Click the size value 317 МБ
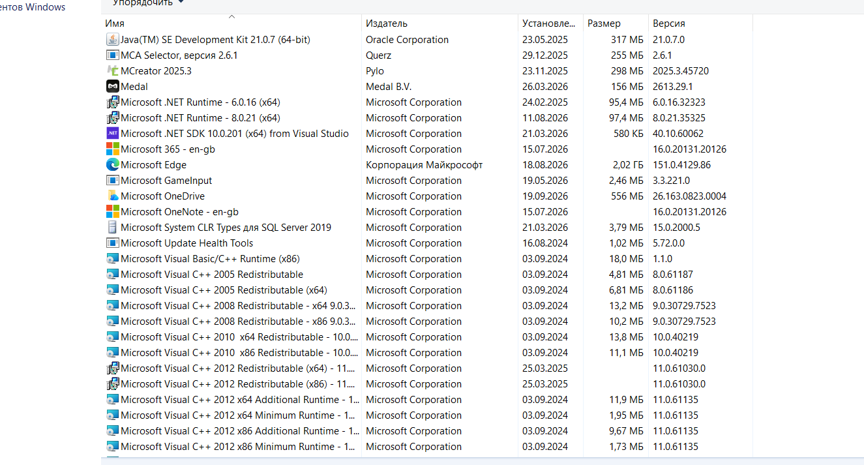 (x=627, y=40)
